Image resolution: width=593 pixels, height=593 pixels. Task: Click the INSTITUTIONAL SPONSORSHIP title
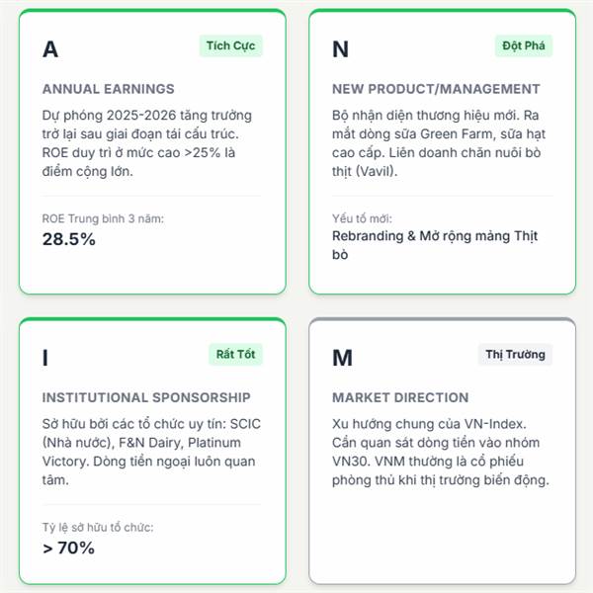coord(146,397)
